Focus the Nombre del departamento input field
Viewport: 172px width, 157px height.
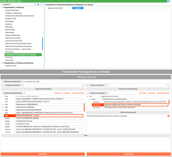38,93
